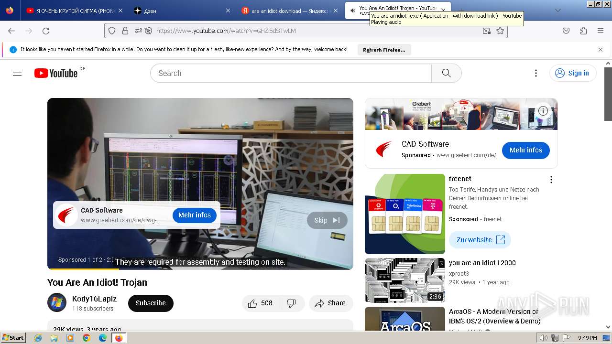Click Mehr infos in the sidebar ad
This screenshot has width=612, height=344.
526,150
